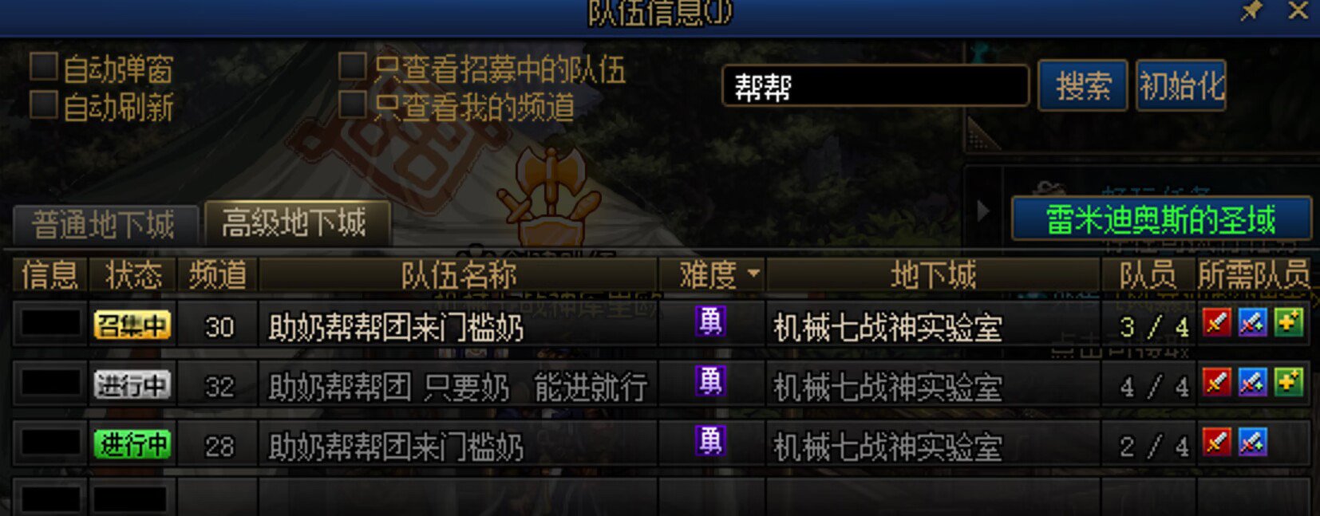1320x516 pixels.
Task: Click blue sword icon in channel 28 row
Action: pyautogui.click(x=1253, y=442)
